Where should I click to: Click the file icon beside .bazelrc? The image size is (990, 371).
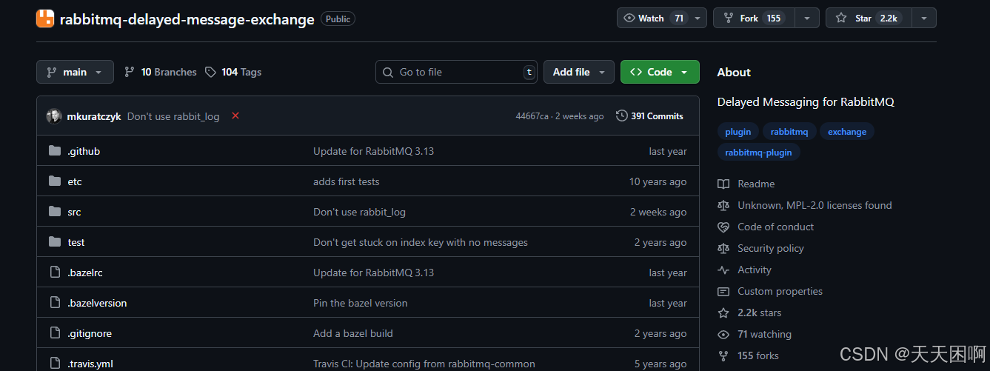coord(54,273)
